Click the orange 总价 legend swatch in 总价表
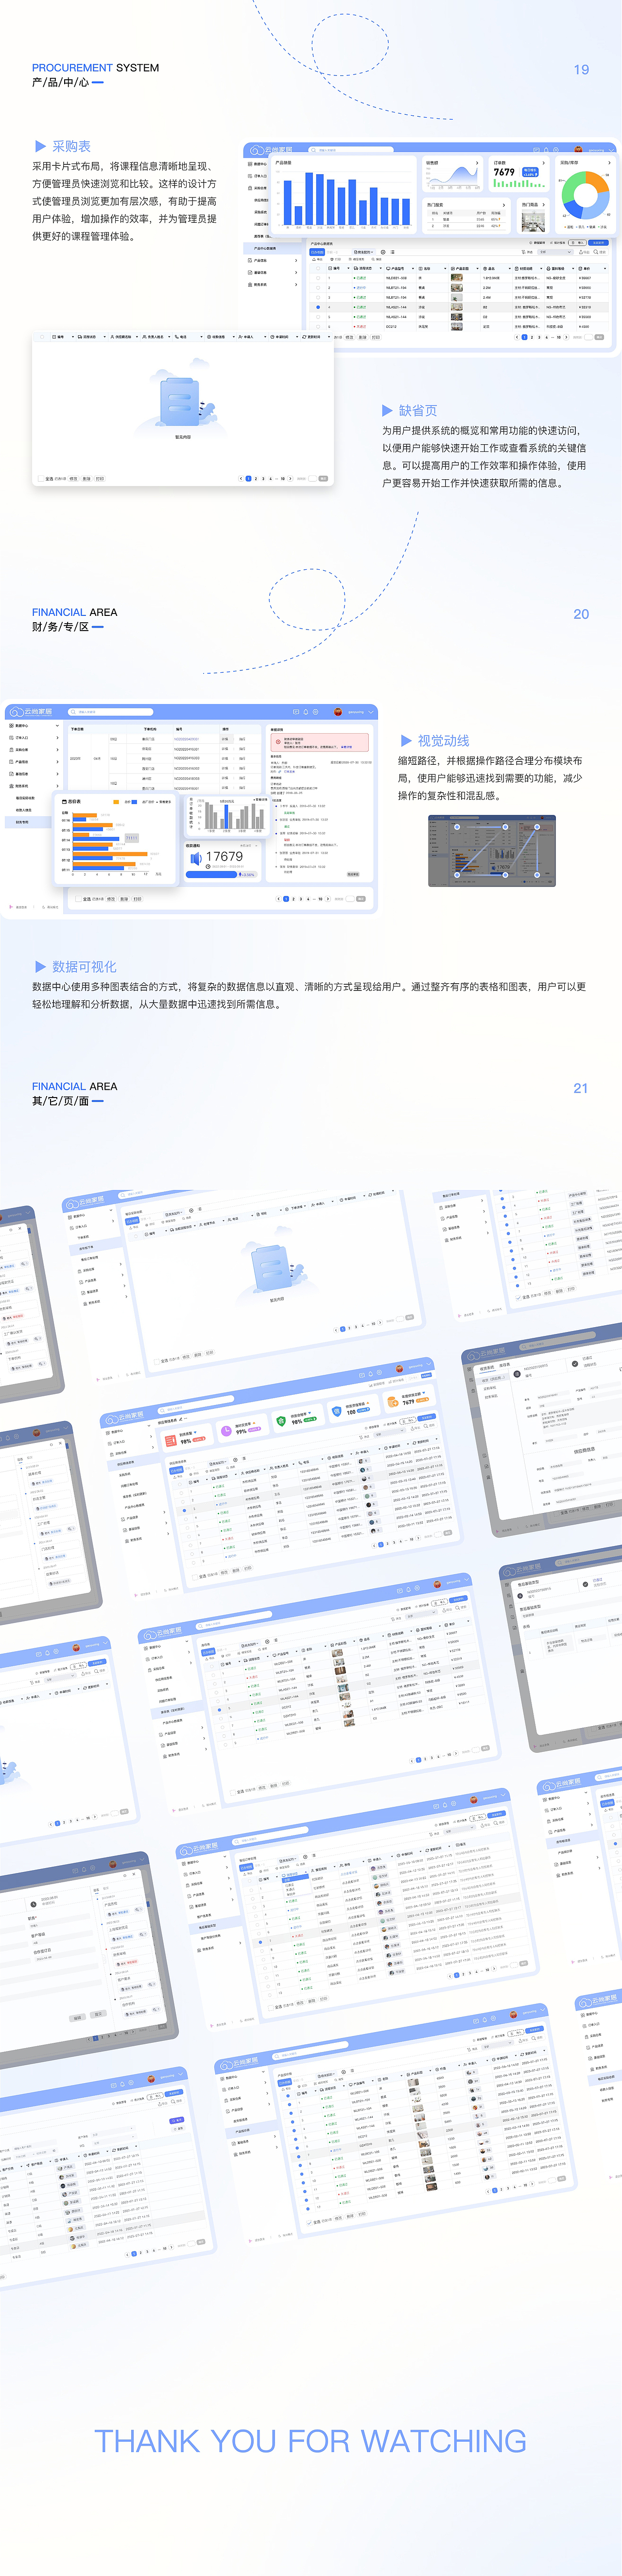This screenshot has height=2576, width=622. pyautogui.click(x=117, y=802)
